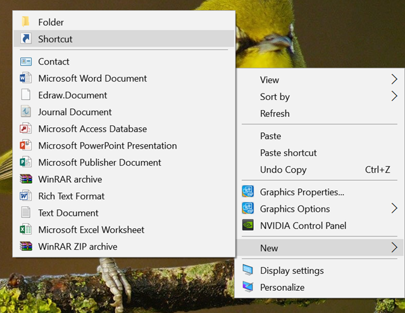Expand the Sort by submenu arrow
This screenshot has width=405, height=313.
tap(394, 96)
